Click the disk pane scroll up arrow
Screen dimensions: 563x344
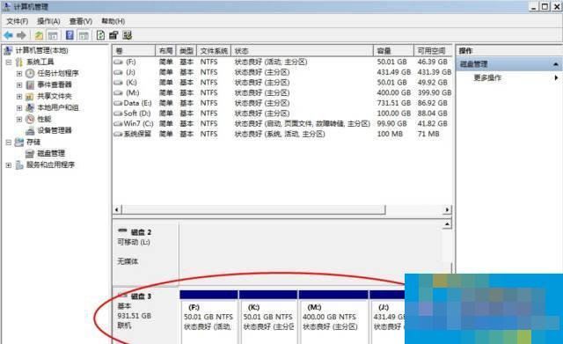[x=447, y=224]
